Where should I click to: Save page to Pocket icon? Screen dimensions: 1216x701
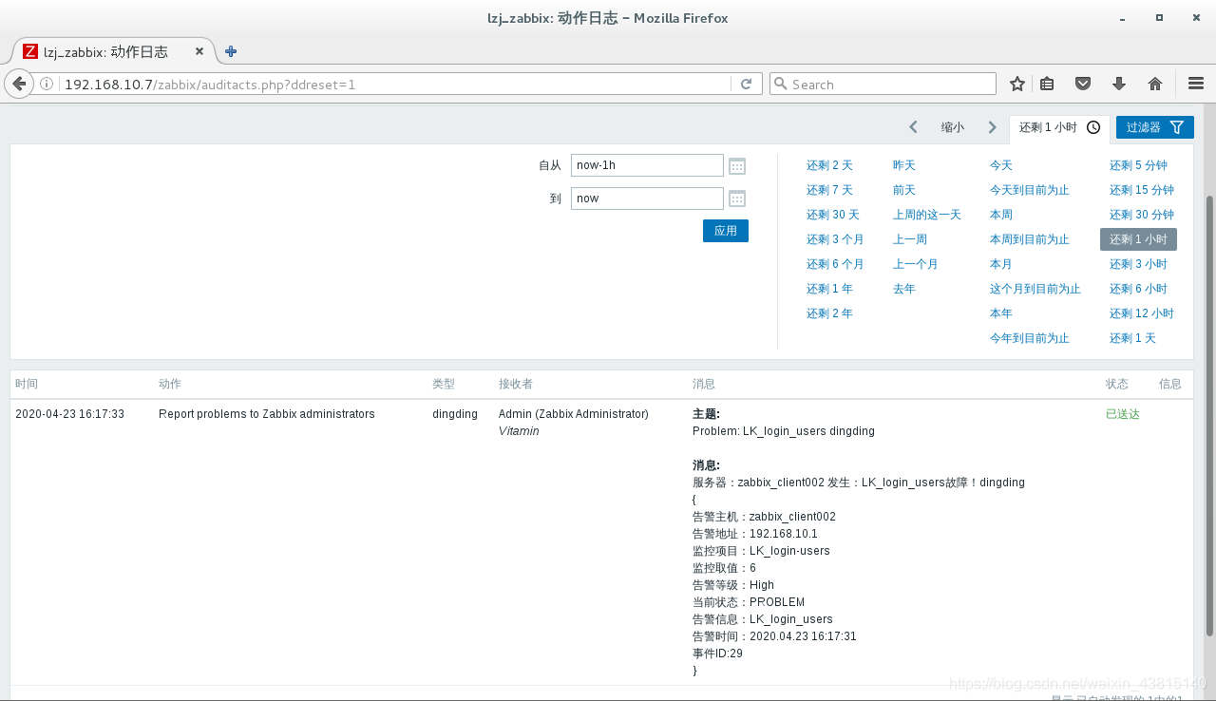pos(1083,84)
